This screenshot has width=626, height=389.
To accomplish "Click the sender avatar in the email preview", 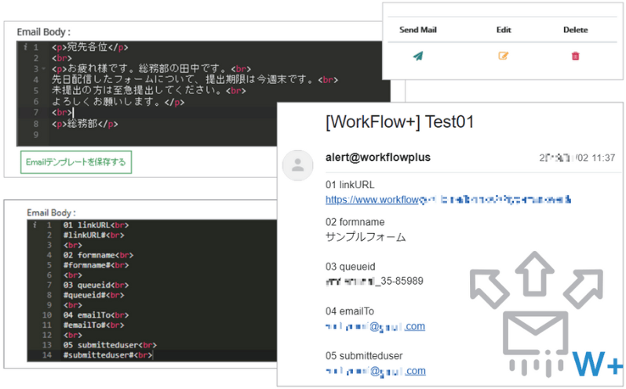I will 298,165.
